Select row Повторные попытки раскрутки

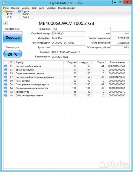point(65,84)
